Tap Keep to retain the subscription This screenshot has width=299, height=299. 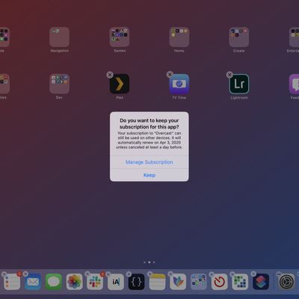click(x=149, y=175)
